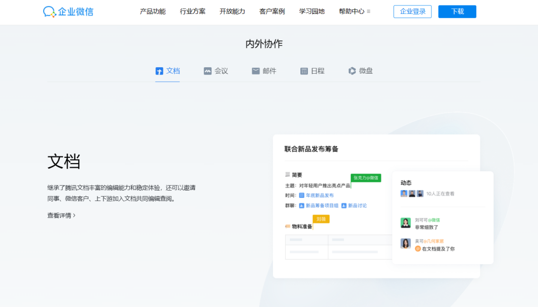Viewport: 538px width, 307px height.
Task: Switch to the 会议 tab label
Action: [221, 71]
